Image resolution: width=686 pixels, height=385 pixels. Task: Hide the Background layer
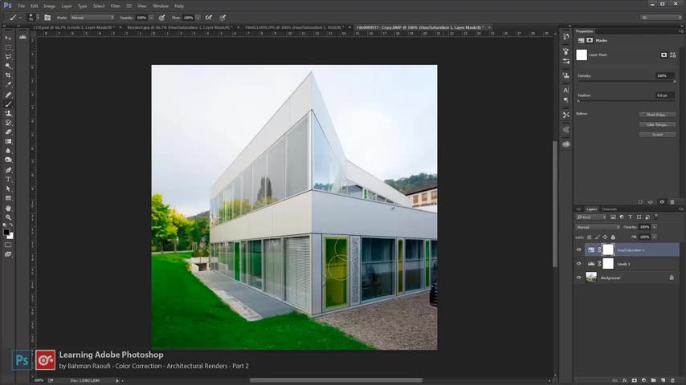click(579, 278)
